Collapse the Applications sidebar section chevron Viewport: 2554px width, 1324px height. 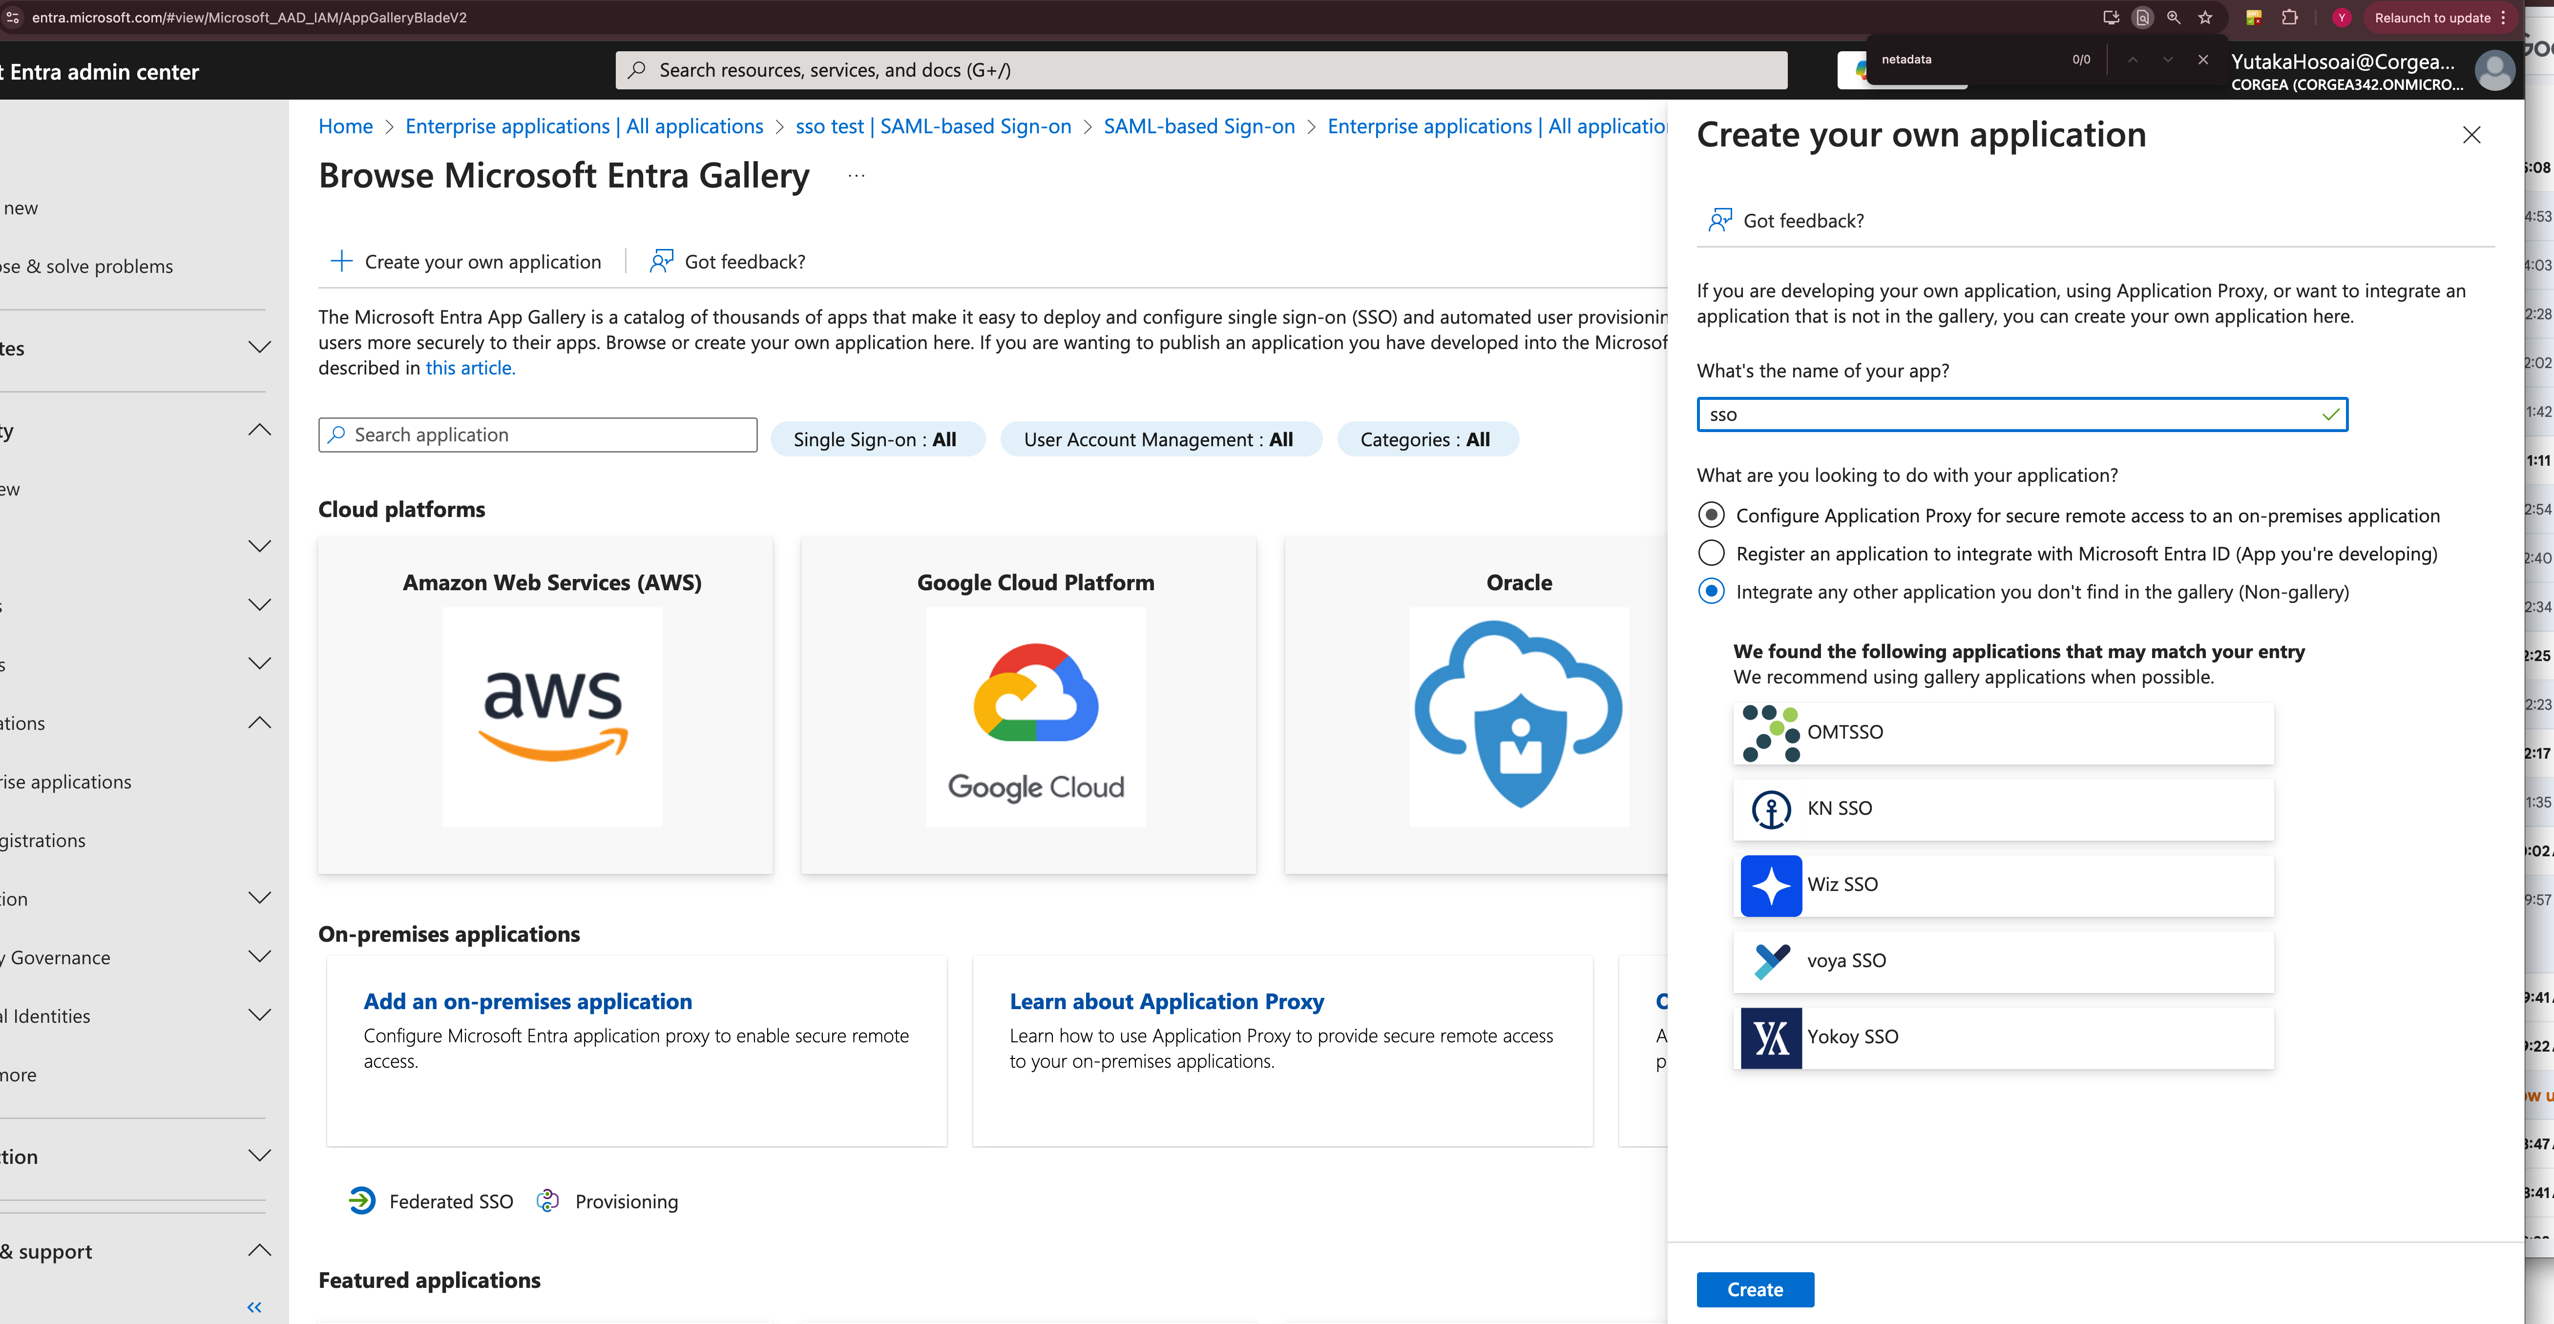click(260, 724)
